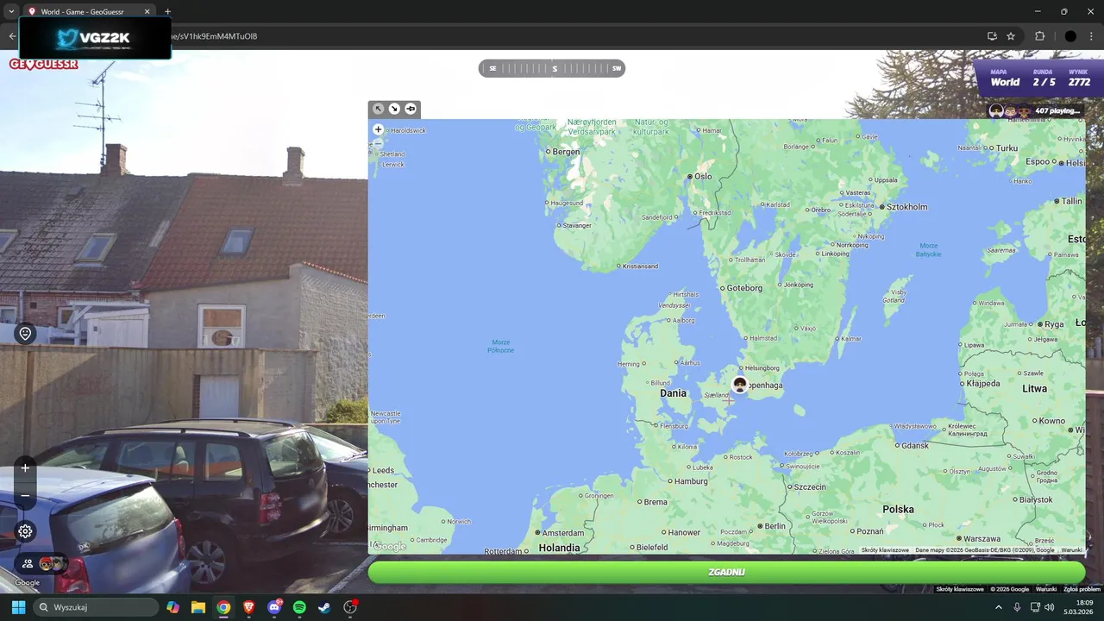Open the Chrome three-dot menu
Viewport: 1104px width, 621px height.
[1093, 36]
